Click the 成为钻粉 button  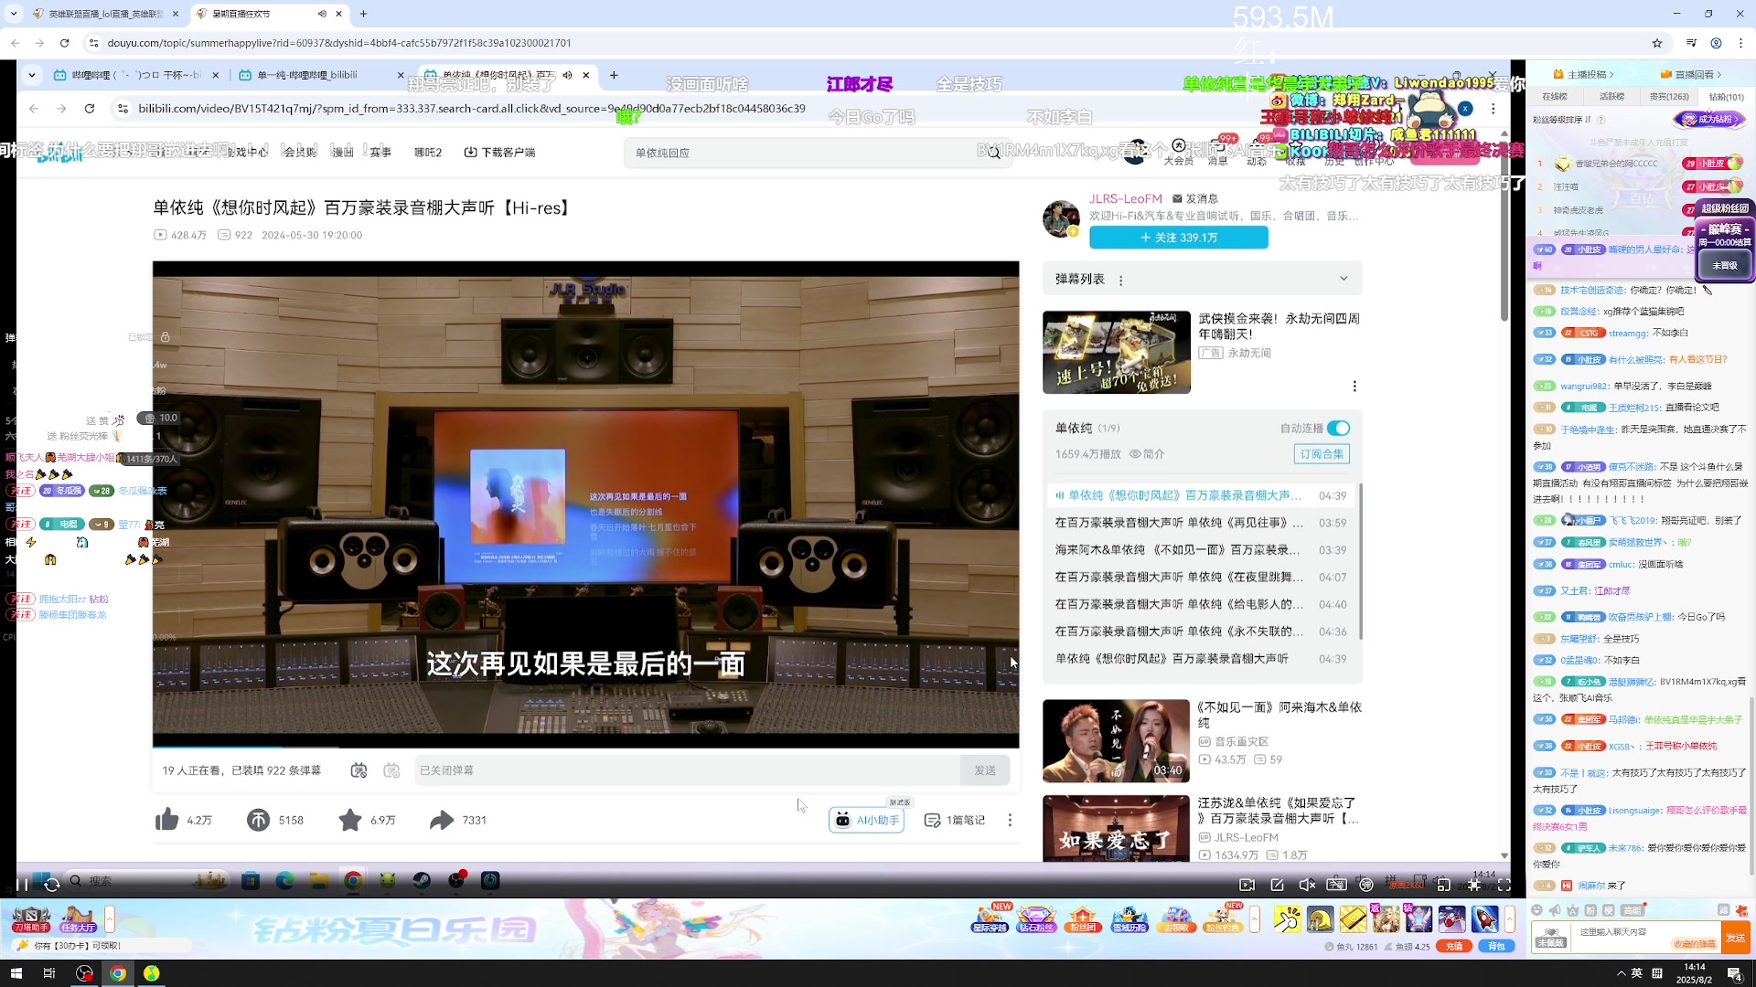(x=1708, y=120)
